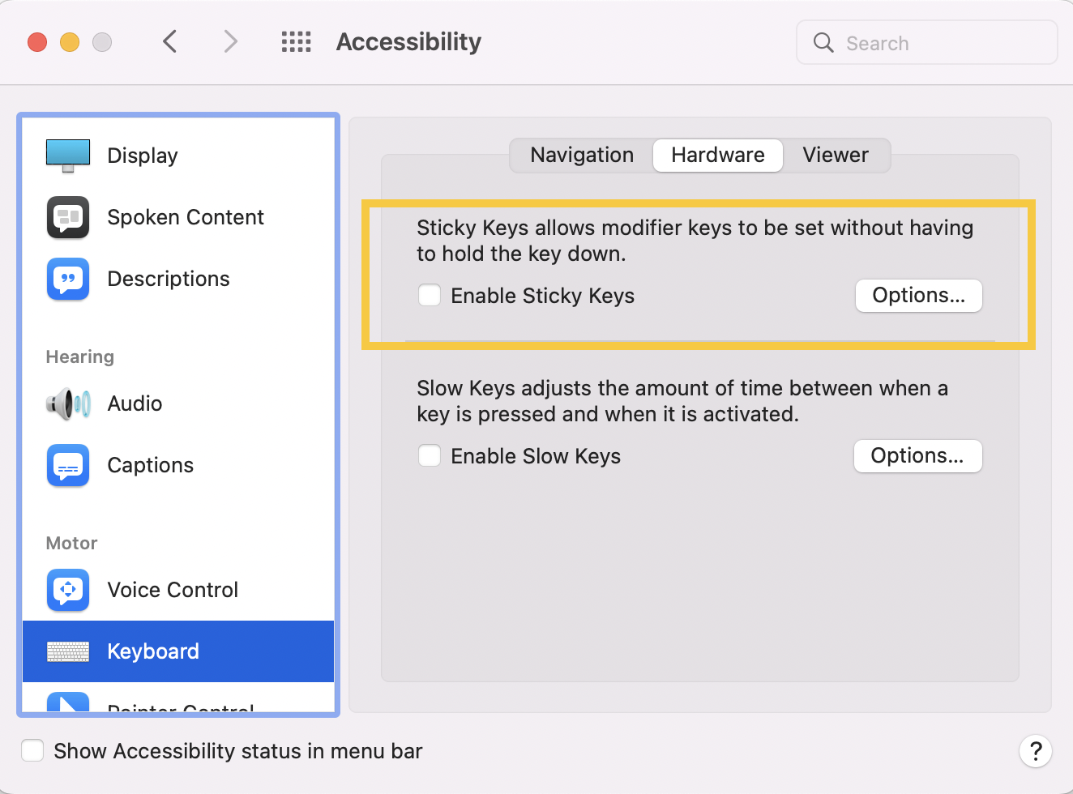The image size is (1073, 794).
Task: Click the Pointer Control icon
Action: click(68, 702)
